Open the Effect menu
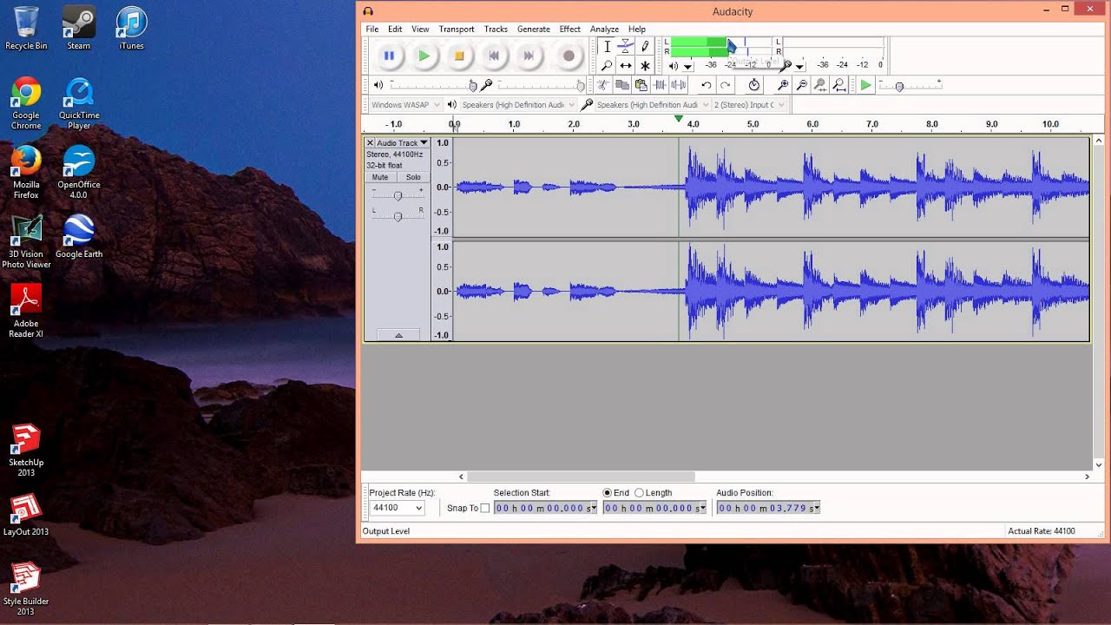This screenshot has height=625, width=1111. [x=570, y=29]
